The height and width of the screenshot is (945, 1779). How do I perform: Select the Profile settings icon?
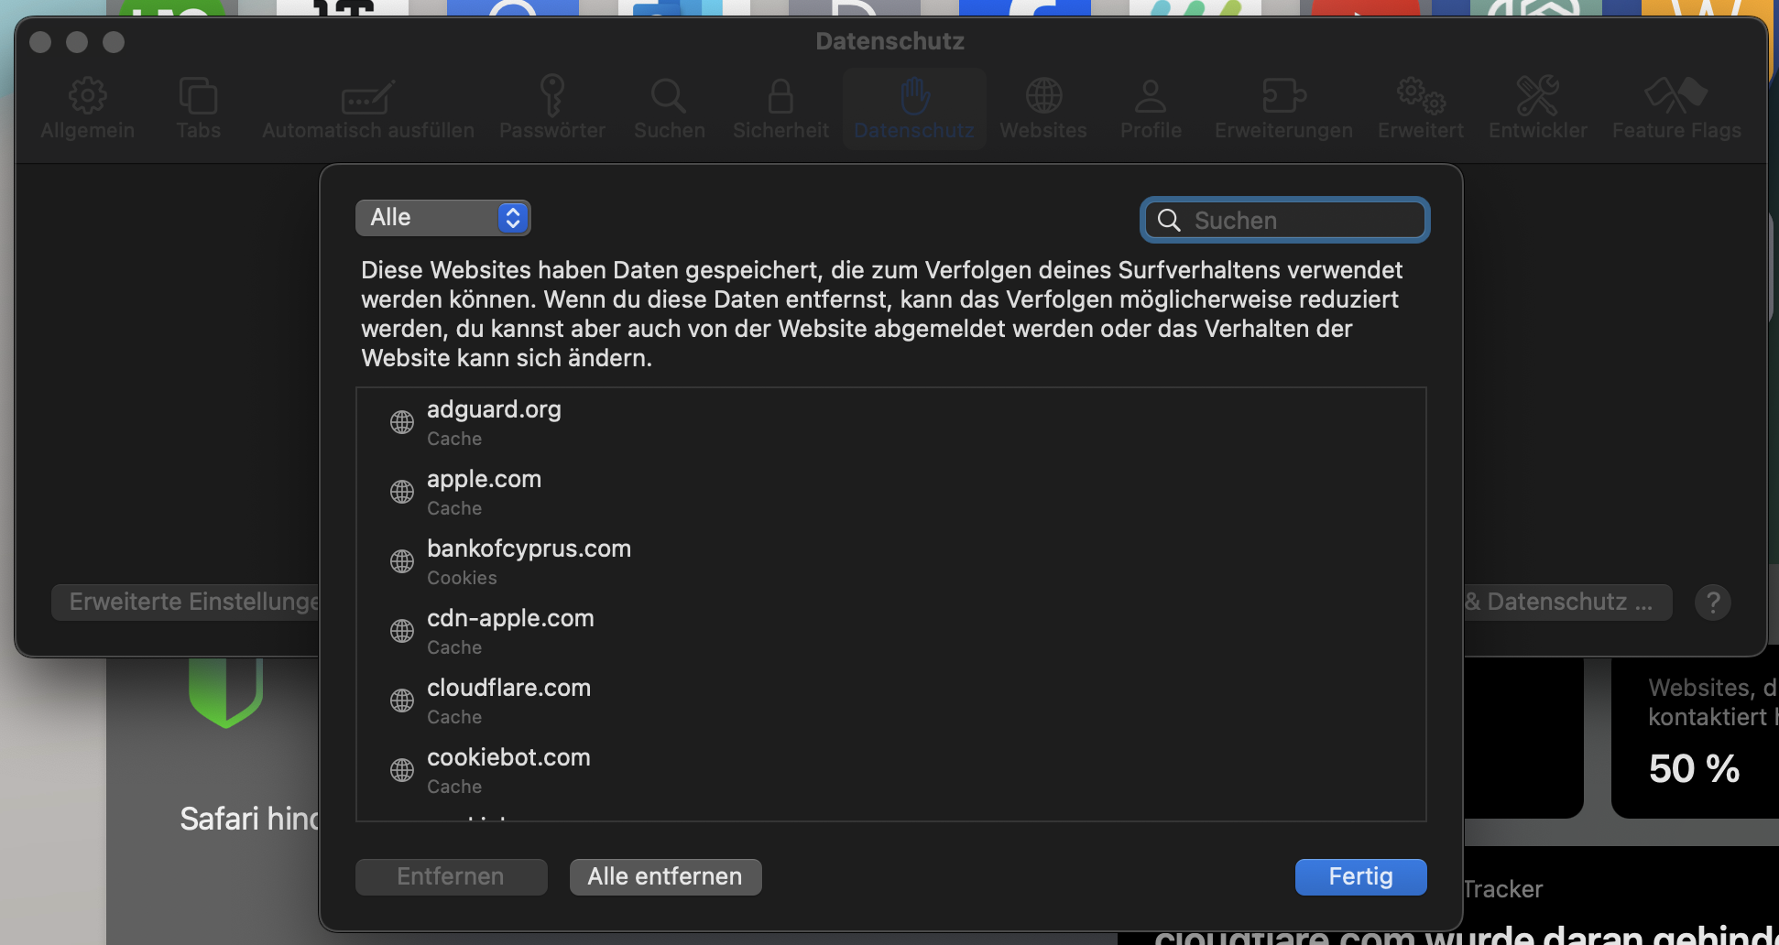coord(1151,107)
